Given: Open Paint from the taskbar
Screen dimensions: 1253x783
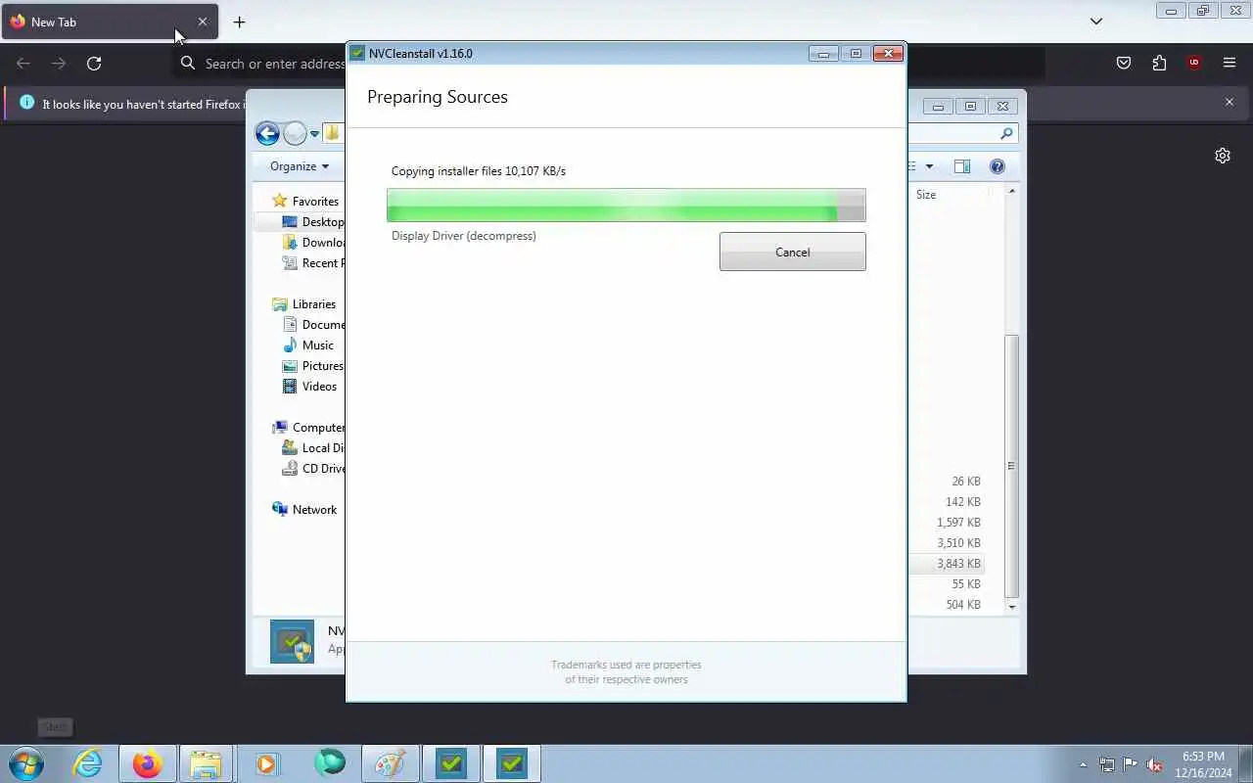Looking at the screenshot, I should [x=391, y=763].
